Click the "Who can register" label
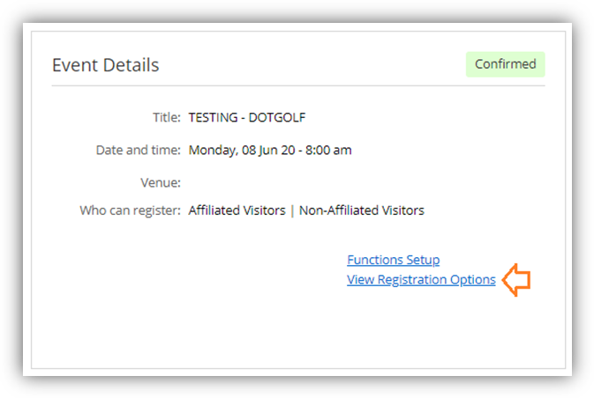 point(130,210)
